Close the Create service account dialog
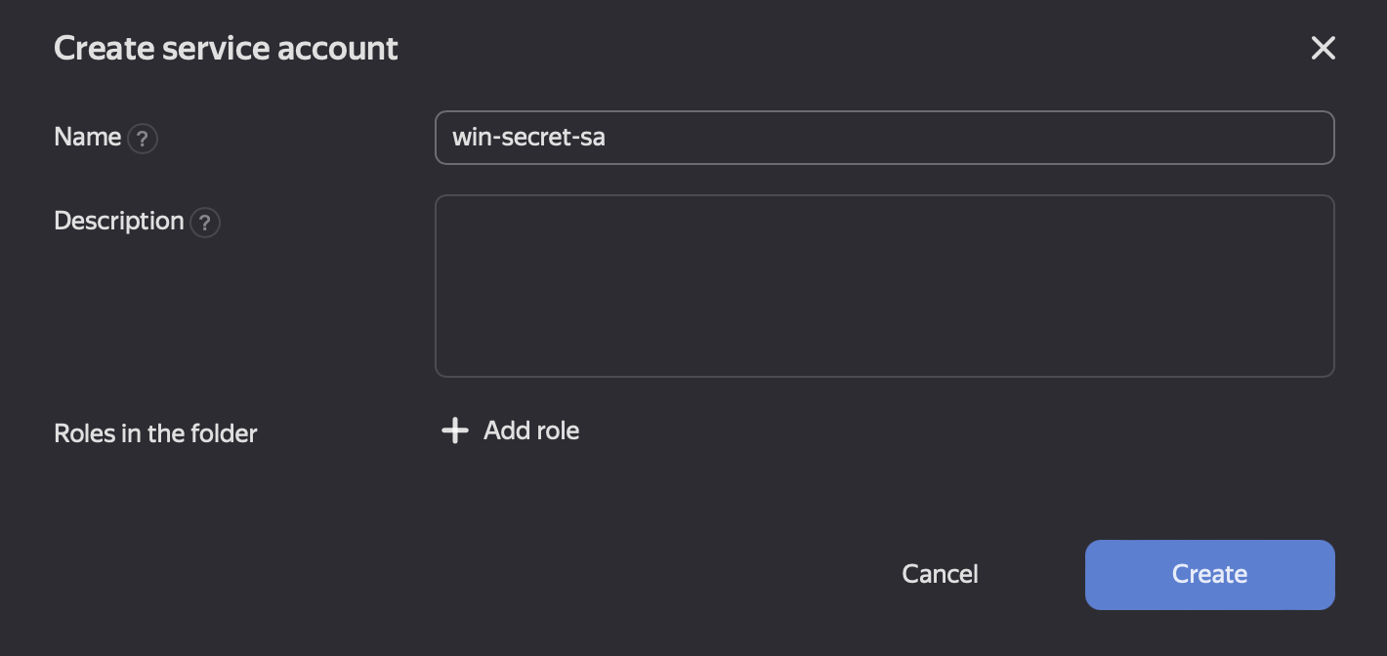The height and width of the screenshot is (656, 1387). [x=1323, y=49]
